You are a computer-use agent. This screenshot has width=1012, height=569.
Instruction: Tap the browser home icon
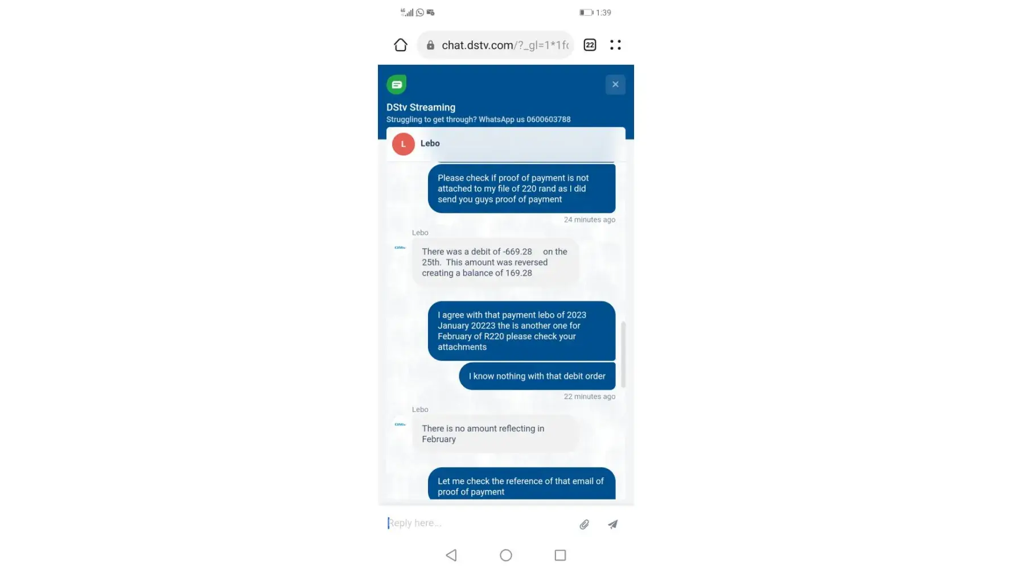(401, 45)
